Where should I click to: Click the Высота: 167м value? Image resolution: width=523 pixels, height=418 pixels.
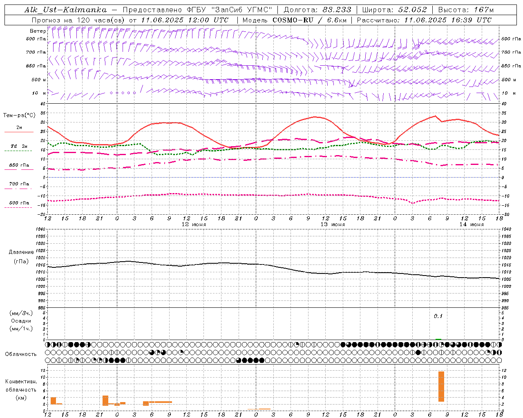(466, 10)
